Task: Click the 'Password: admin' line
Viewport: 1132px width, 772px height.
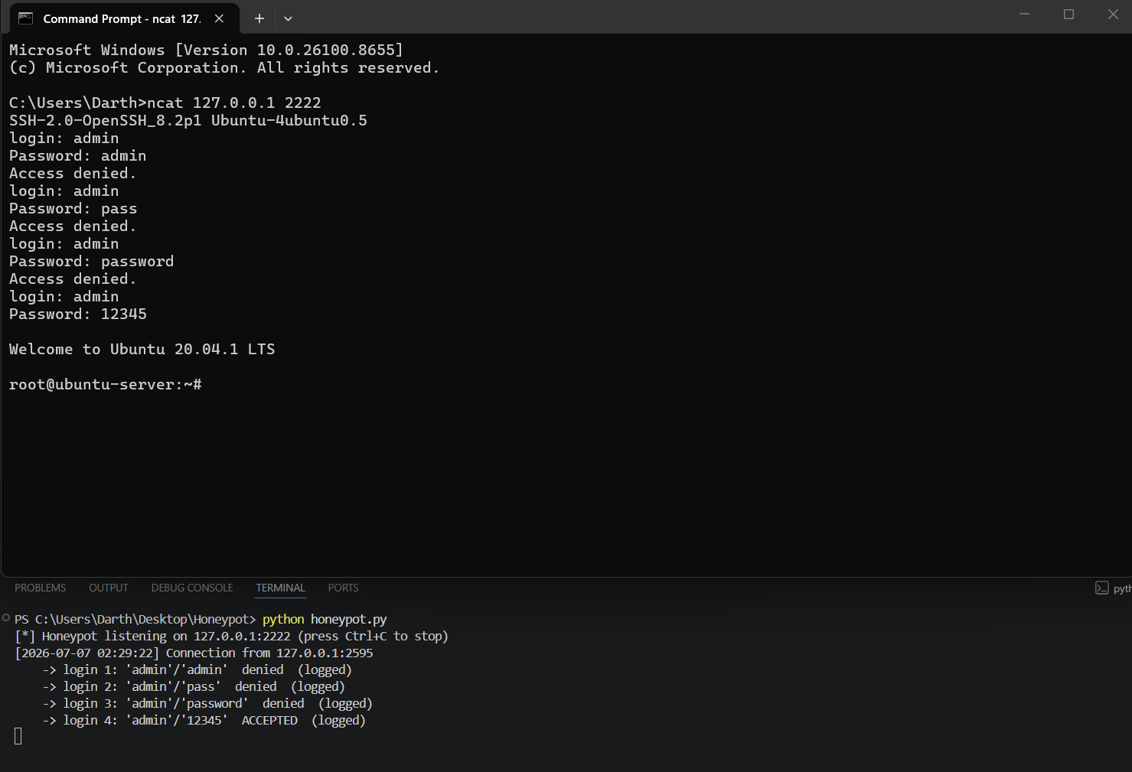Action: coord(78,156)
